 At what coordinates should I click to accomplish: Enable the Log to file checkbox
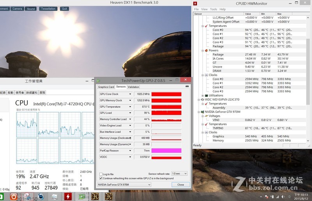click(x=101, y=174)
